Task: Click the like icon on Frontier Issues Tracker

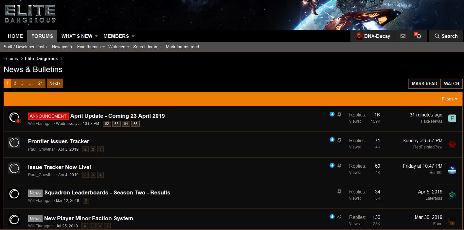Action: coord(332,140)
